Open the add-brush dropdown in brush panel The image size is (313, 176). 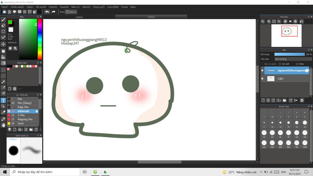(x=22, y=130)
